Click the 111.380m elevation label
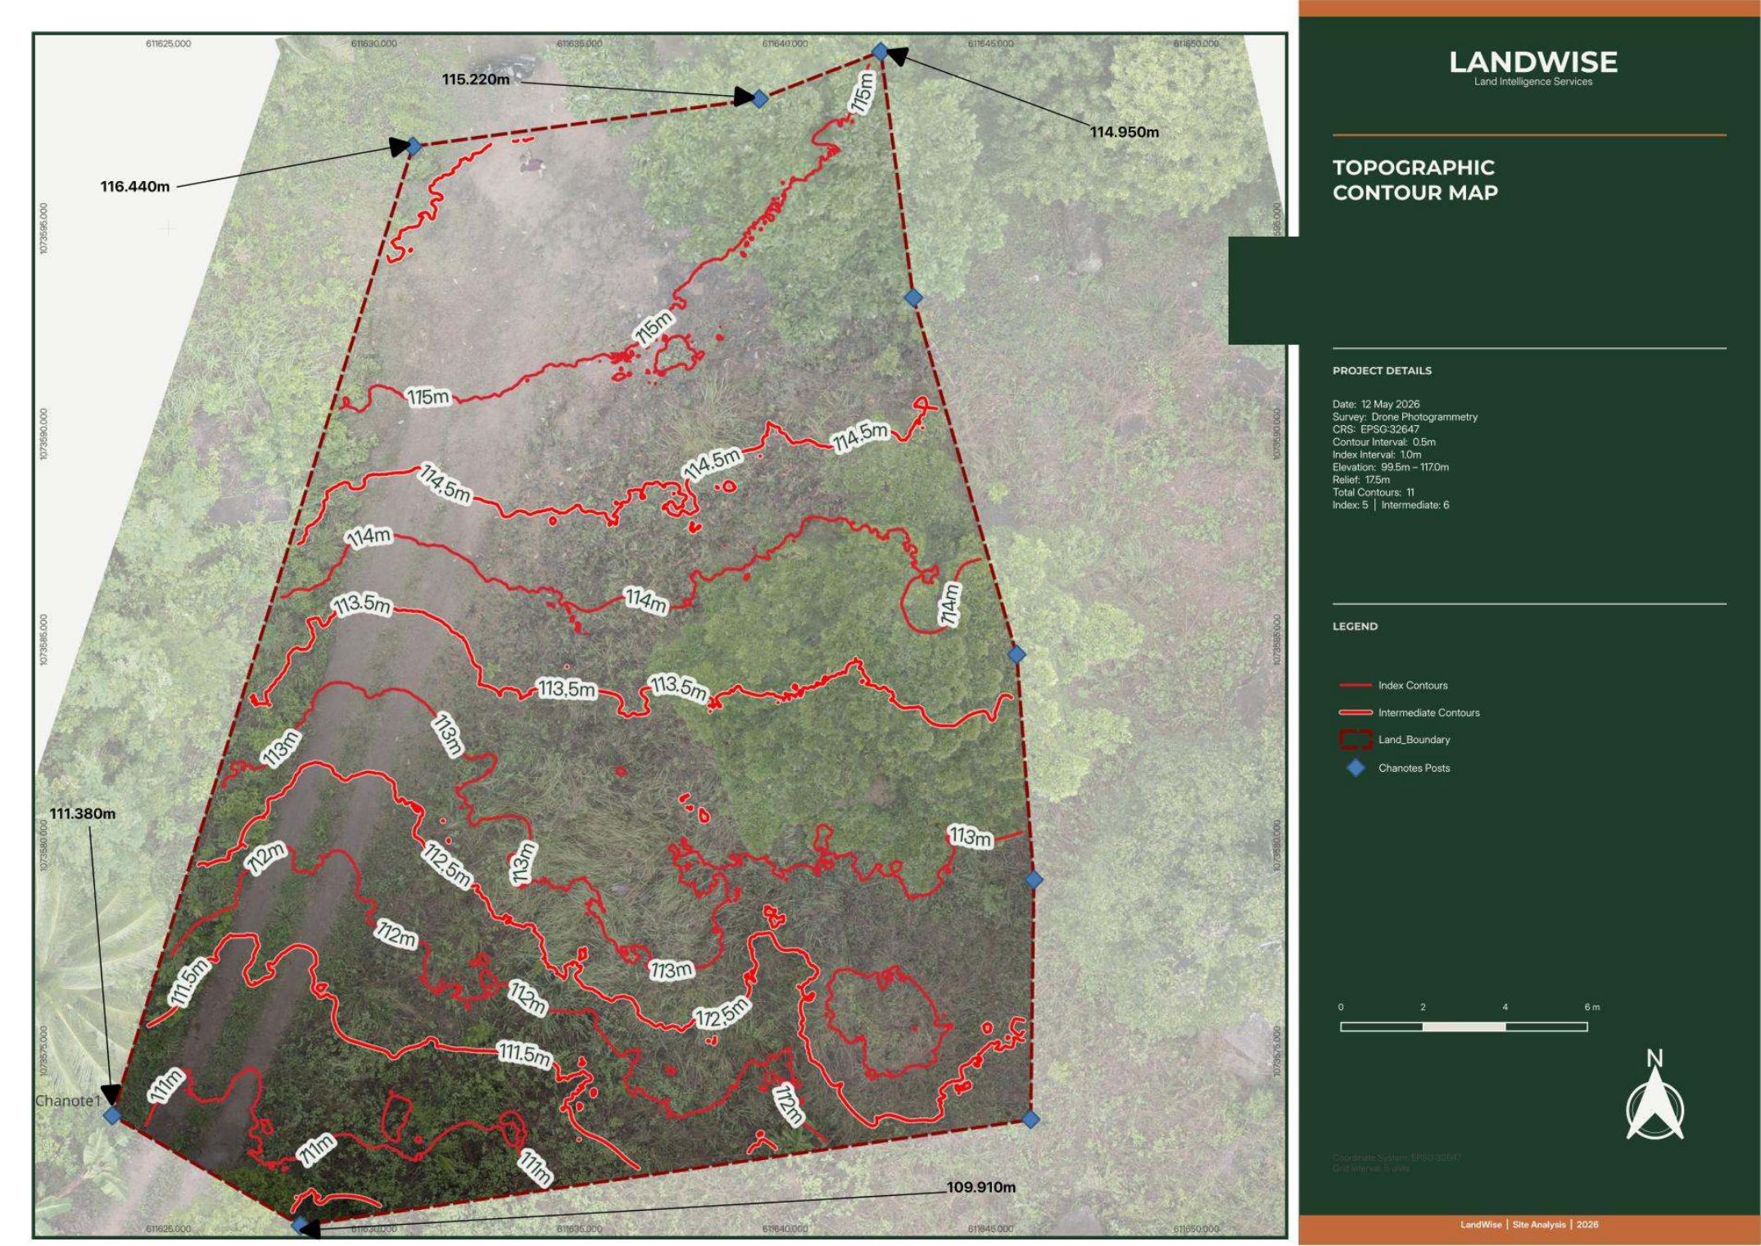 coord(83,813)
